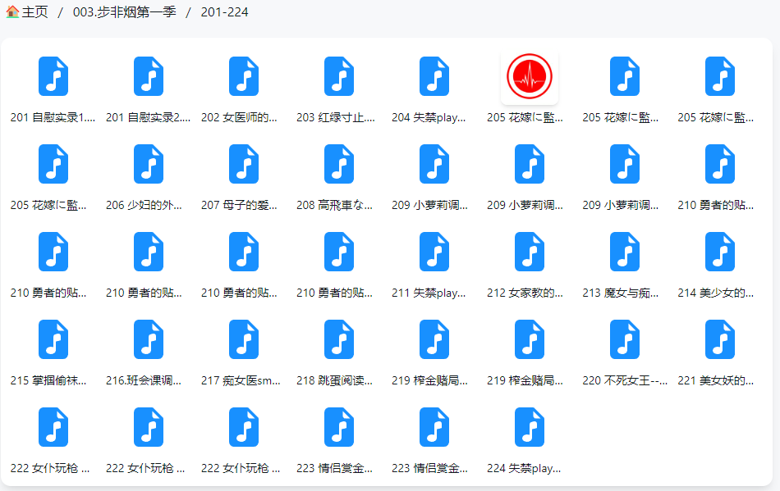Select audio file icon numbered 218
780x491 pixels.
click(x=339, y=339)
